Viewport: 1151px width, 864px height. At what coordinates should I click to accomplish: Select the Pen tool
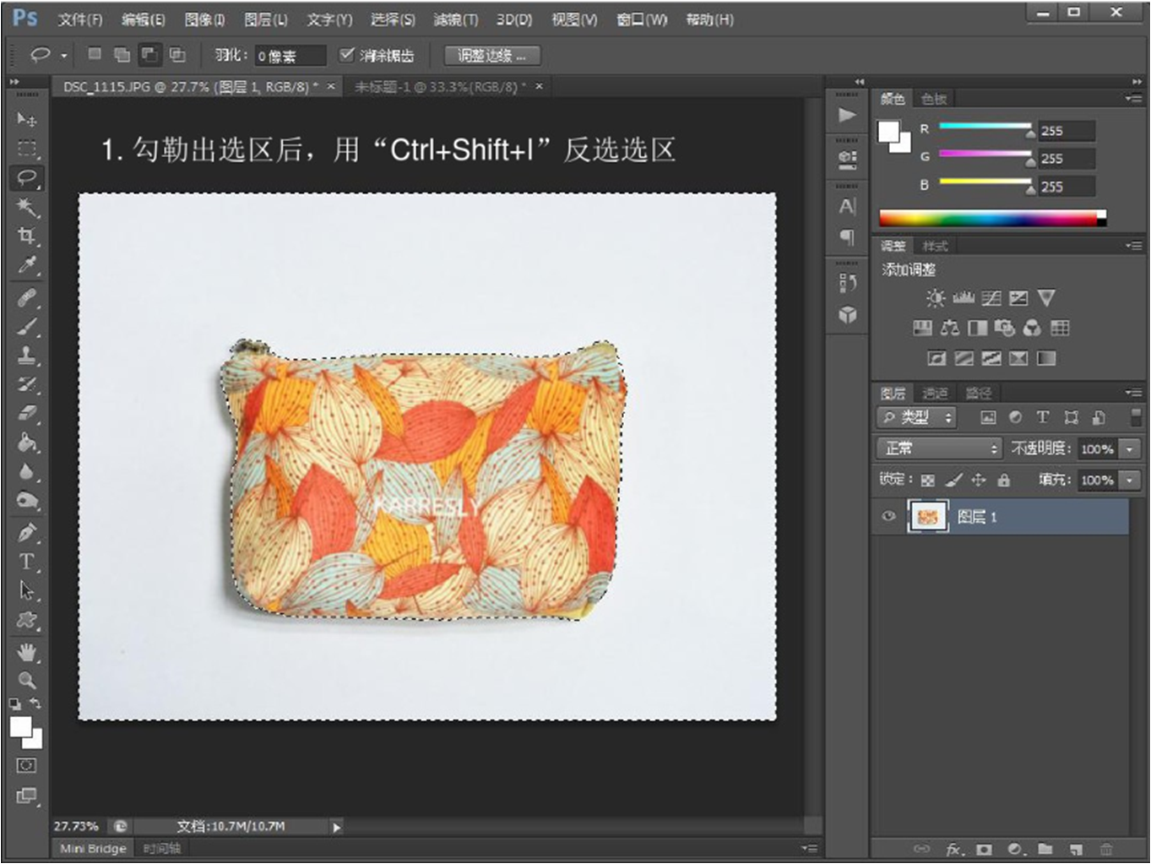(27, 533)
